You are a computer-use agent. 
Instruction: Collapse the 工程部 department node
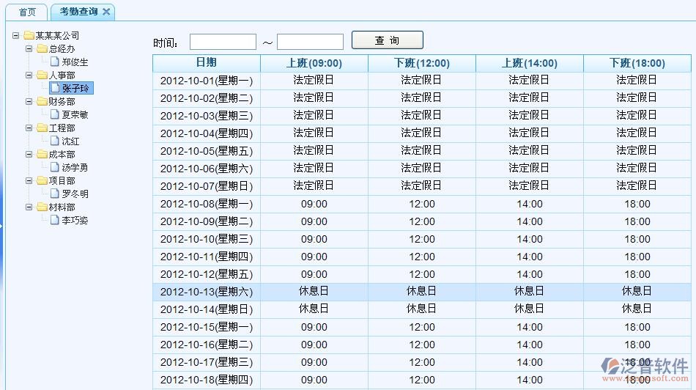[30, 128]
